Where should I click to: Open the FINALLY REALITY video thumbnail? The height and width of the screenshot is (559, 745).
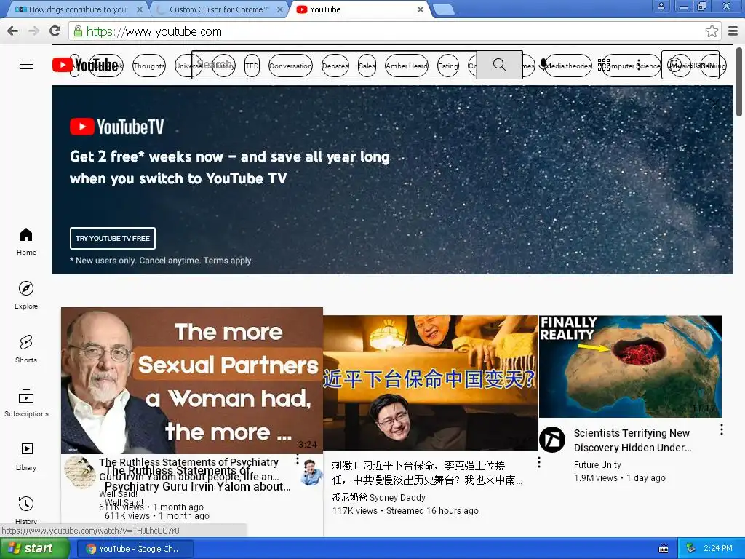point(630,367)
